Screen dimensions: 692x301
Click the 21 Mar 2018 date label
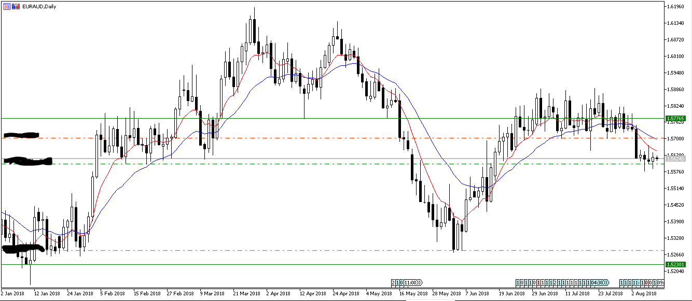(247, 293)
